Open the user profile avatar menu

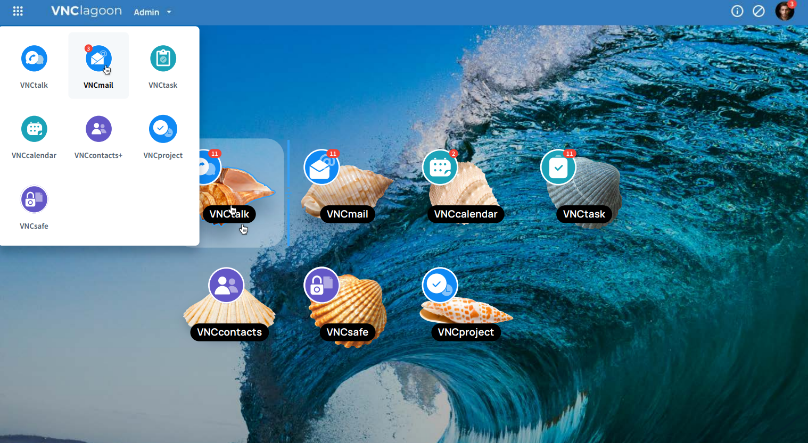click(x=785, y=11)
